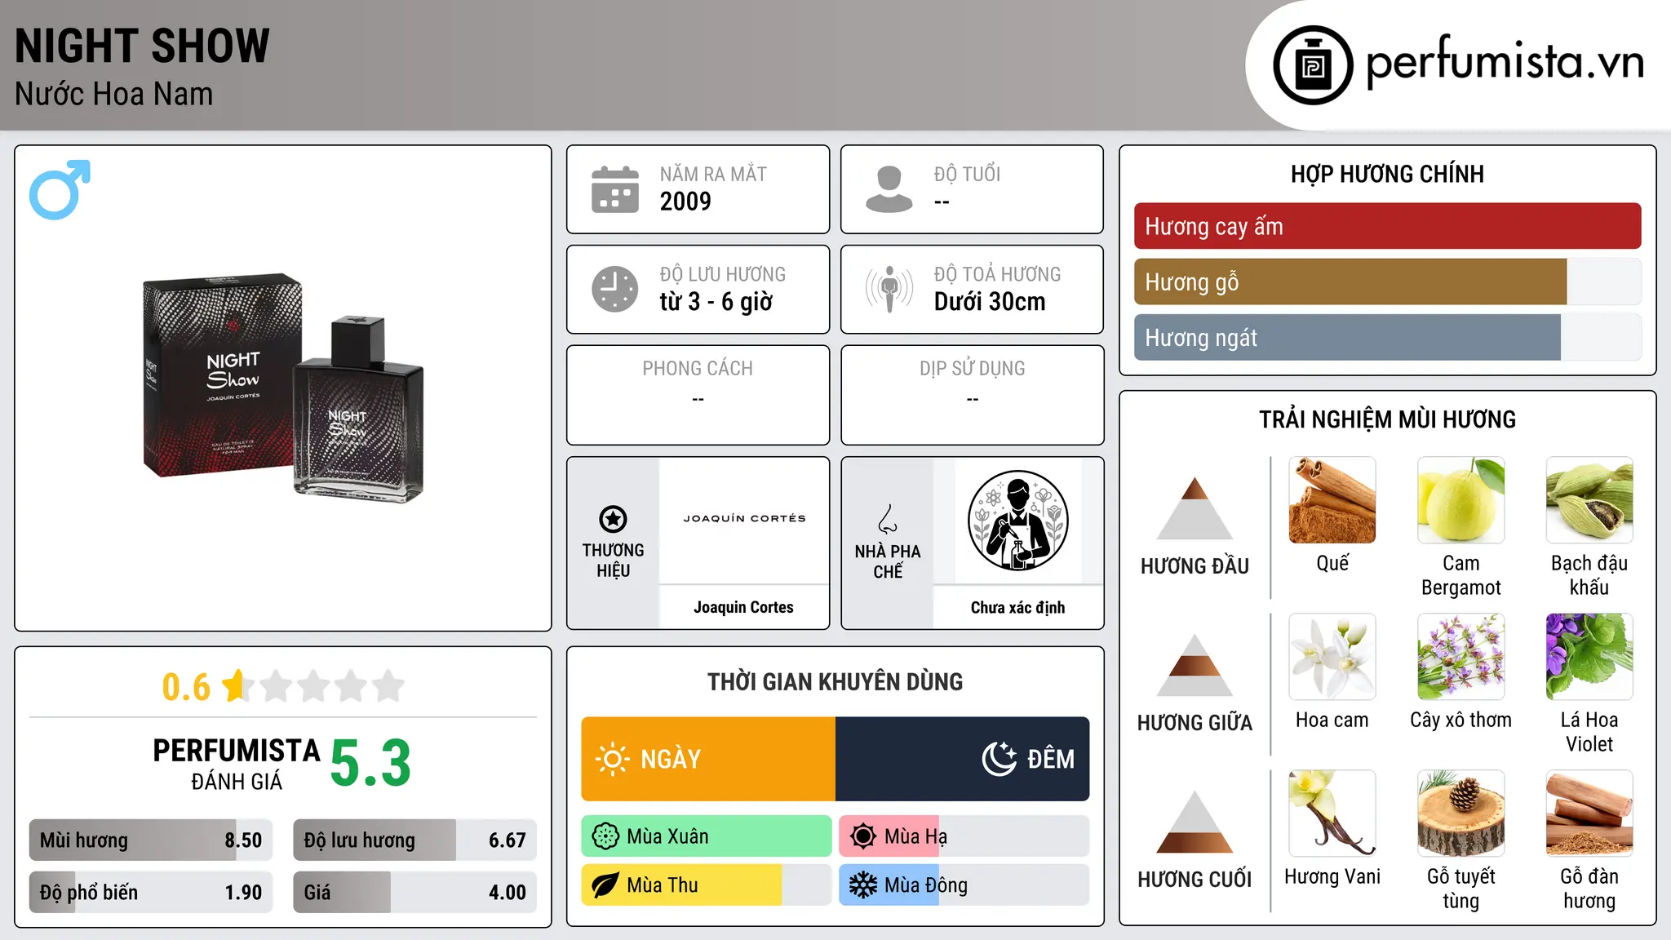Click the sillage value Dưới 30cm
This screenshot has height=940, width=1671.
point(990,302)
